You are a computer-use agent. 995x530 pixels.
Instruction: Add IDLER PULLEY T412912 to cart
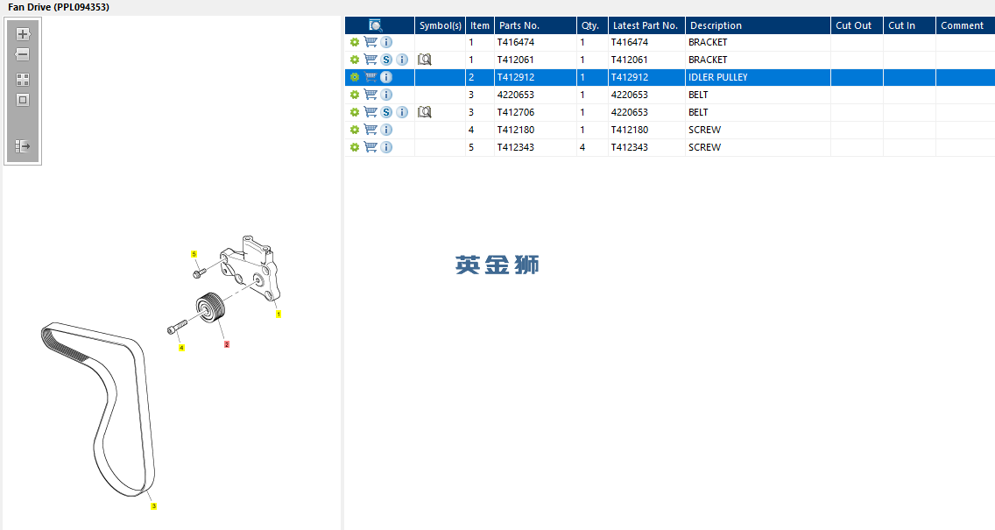(370, 77)
